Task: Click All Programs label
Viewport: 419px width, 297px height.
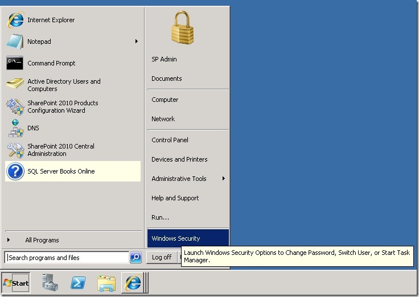Action: [x=42, y=240]
